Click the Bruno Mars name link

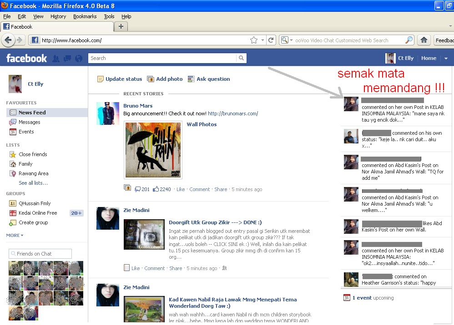click(x=138, y=106)
